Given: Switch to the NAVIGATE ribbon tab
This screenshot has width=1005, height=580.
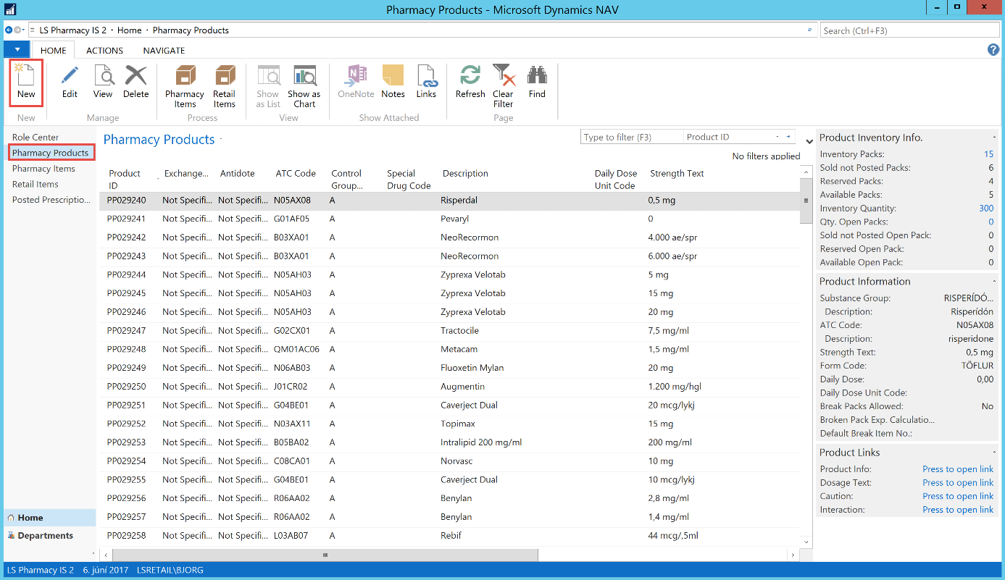Looking at the screenshot, I should pyautogui.click(x=164, y=51).
